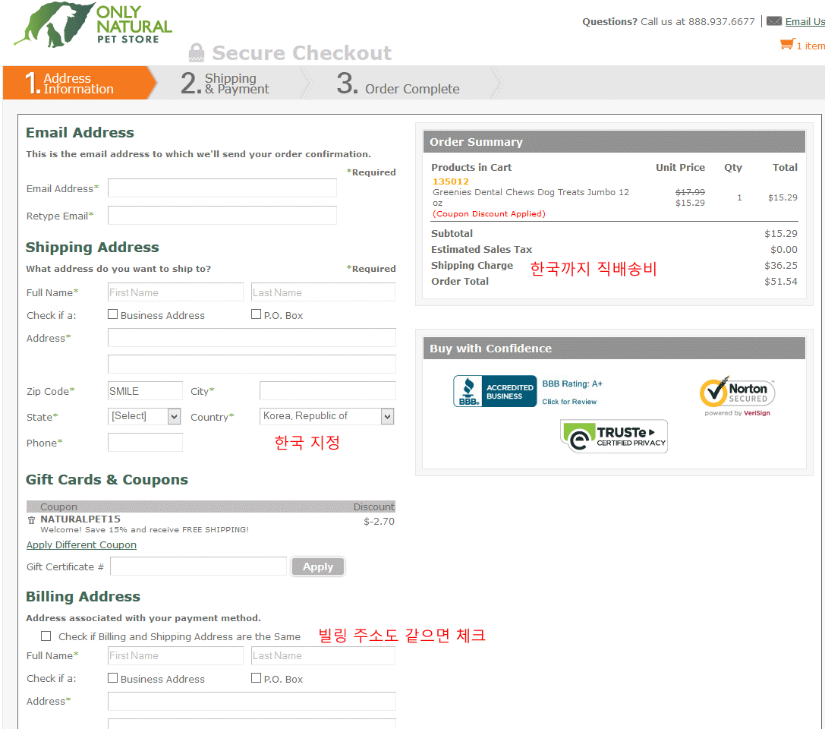Open the BBB Accredited Business badge
The width and height of the screenshot is (825, 729).
495,391
